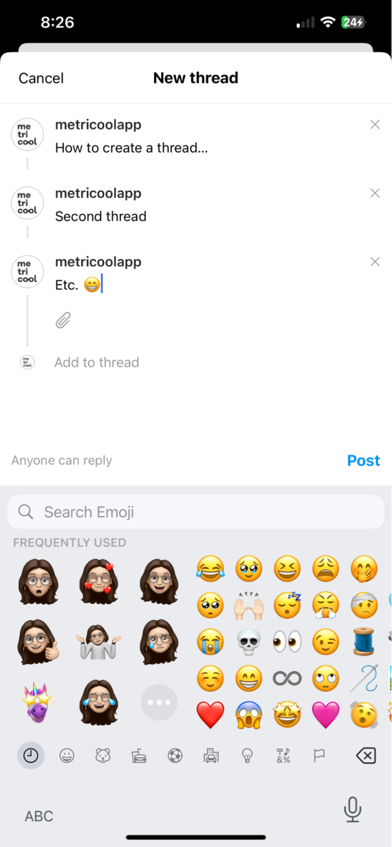This screenshot has height=847, width=392.
Task: Open more Memoji stickers with ellipsis button
Action: pos(159,703)
